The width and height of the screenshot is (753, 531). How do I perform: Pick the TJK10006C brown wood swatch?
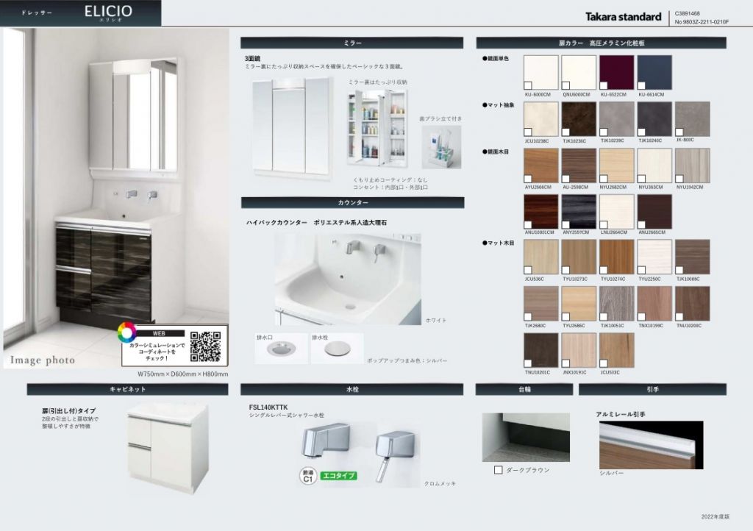[693, 257]
